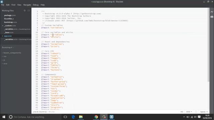Switch to Brackets taskbar button
The width and height of the screenshot is (214, 120).
(111, 117)
